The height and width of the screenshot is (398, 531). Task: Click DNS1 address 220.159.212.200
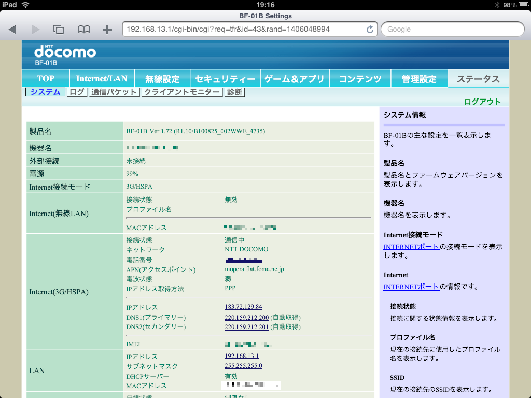(x=246, y=318)
